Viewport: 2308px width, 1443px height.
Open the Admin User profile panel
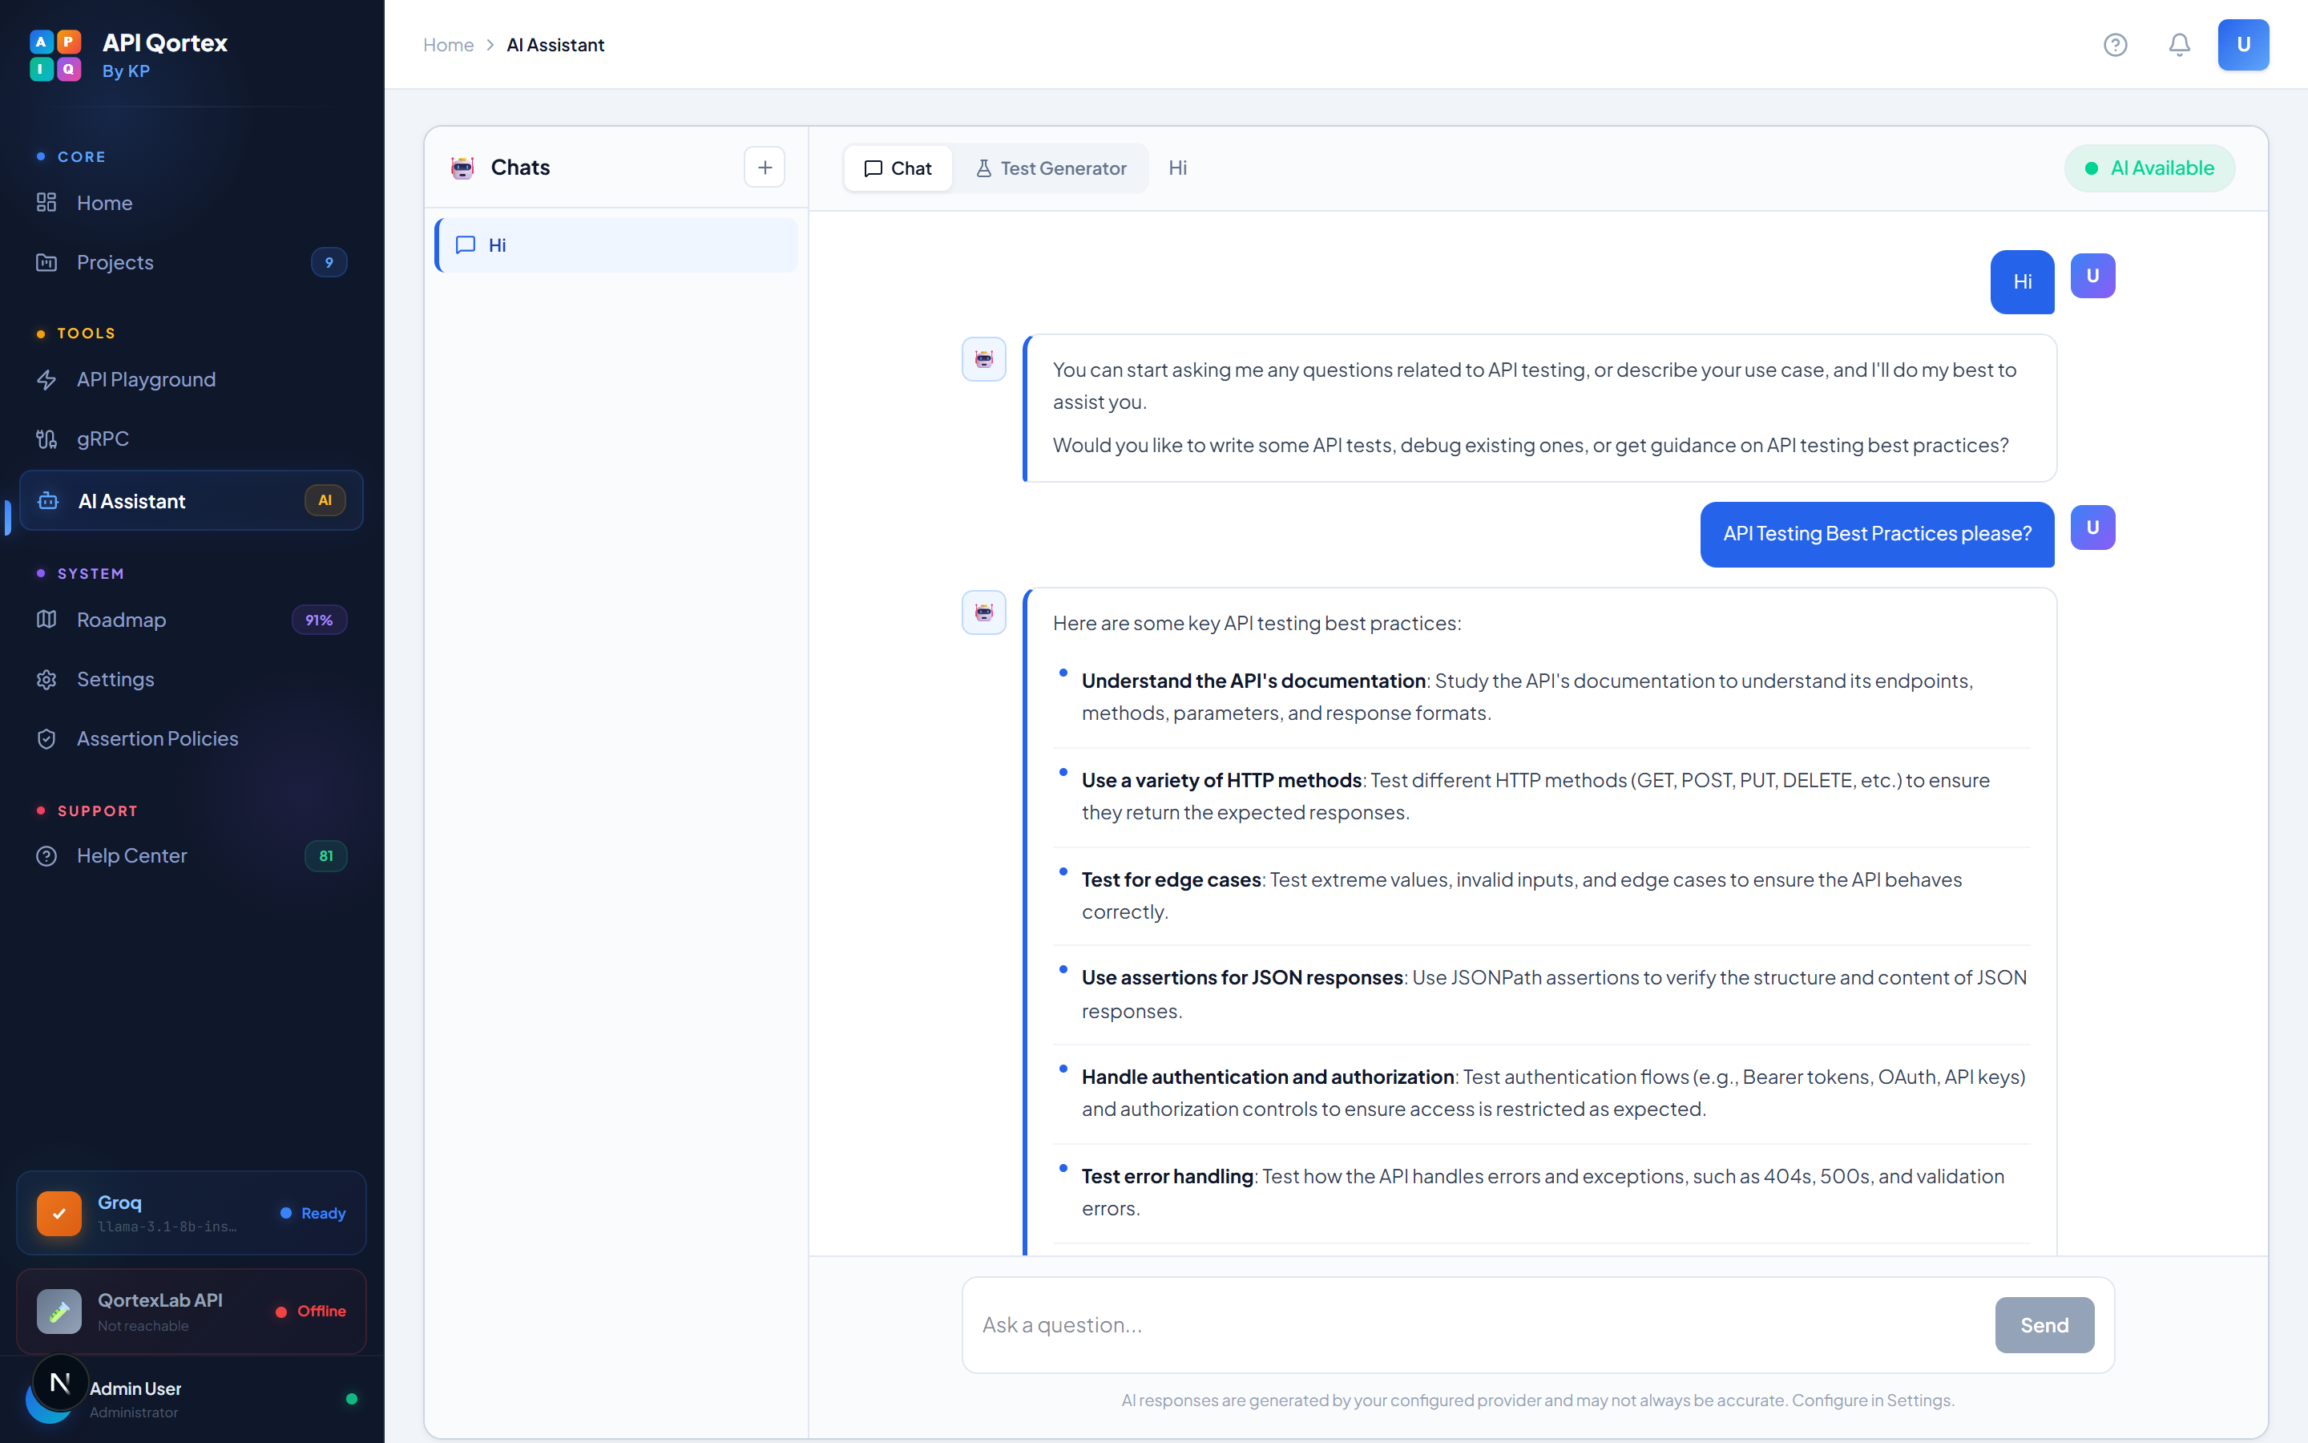click(134, 1399)
